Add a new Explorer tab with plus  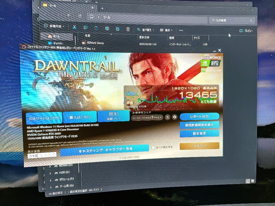[x=102, y=8]
